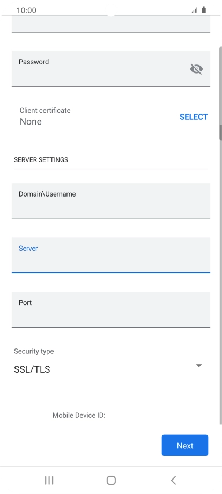The height and width of the screenshot is (494, 222).
Task: Select a client certificate
Action: (x=194, y=117)
